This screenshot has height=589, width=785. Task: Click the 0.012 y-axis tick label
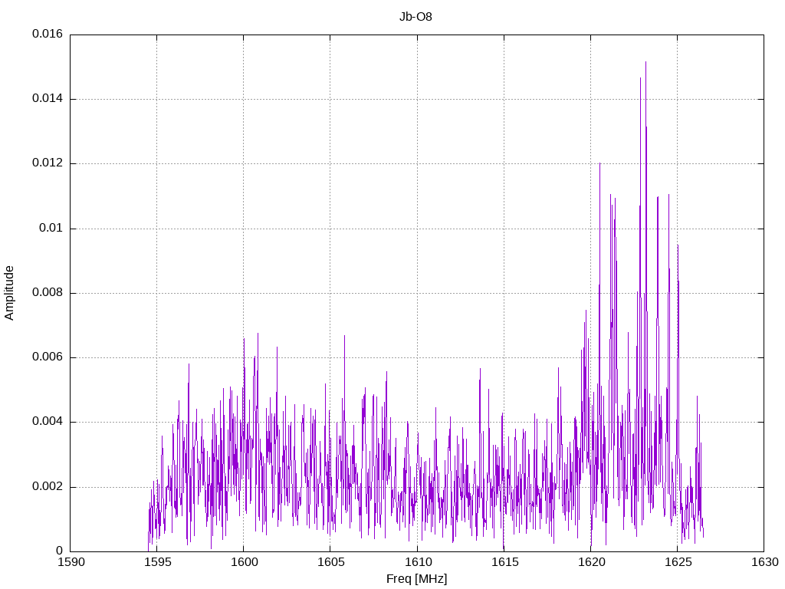pos(48,163)
